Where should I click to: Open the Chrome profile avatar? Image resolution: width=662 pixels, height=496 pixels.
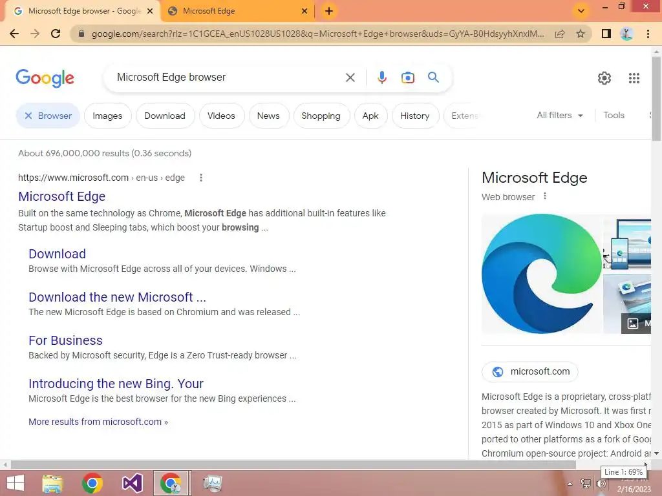(626, 34)
